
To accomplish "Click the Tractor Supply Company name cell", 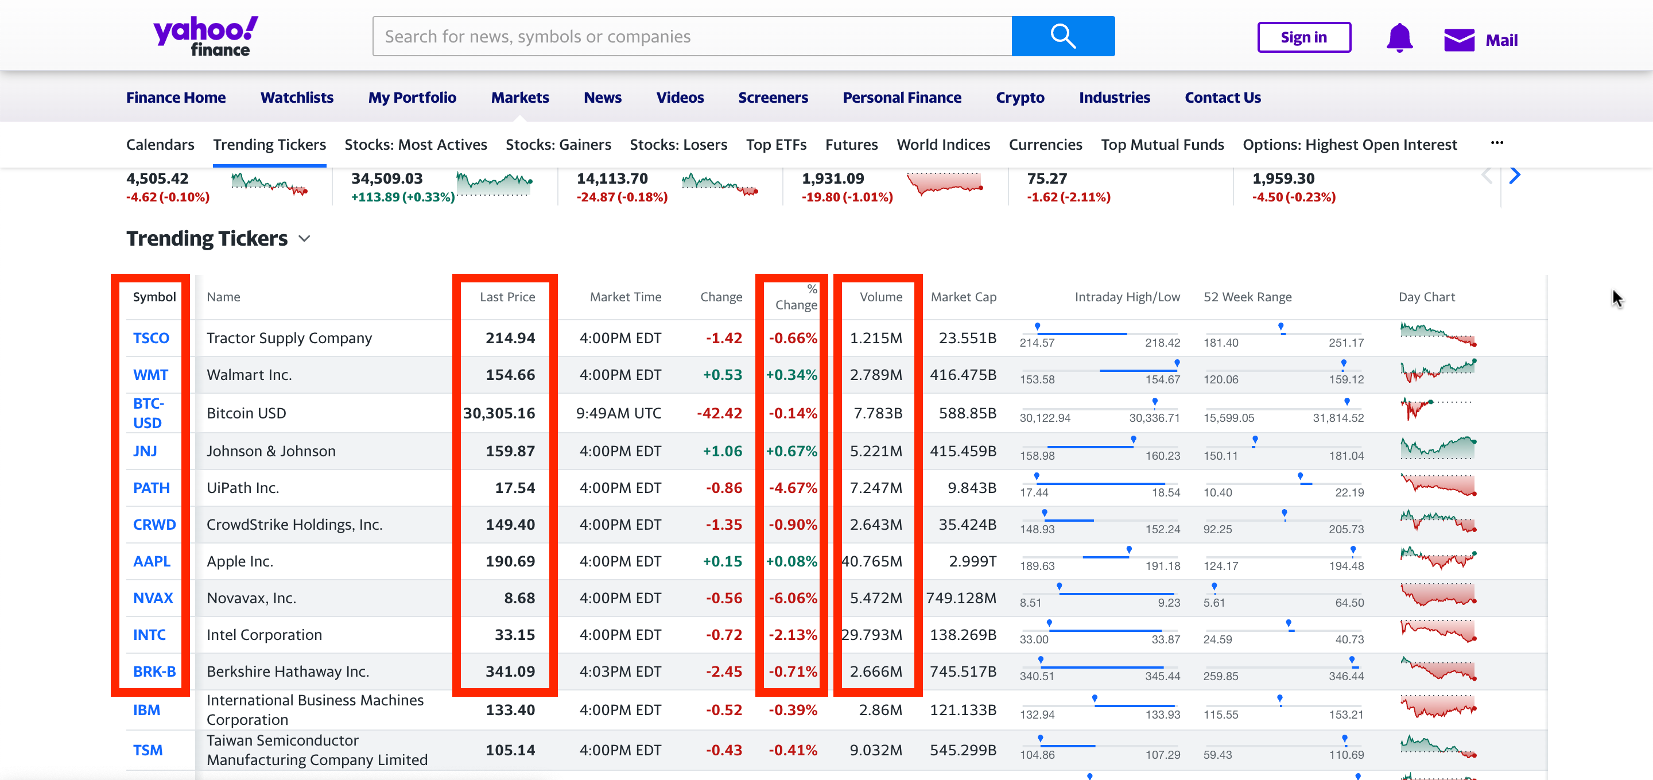I will (x=289, y=337).
